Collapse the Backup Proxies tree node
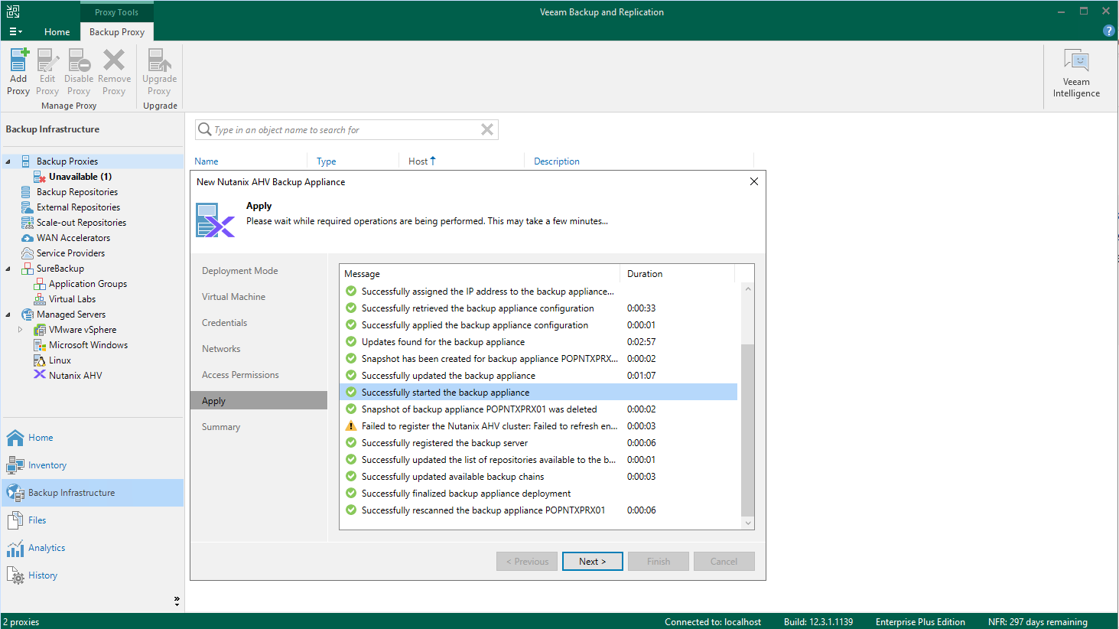The image size is (1119, 629). [x=8, y=161]
